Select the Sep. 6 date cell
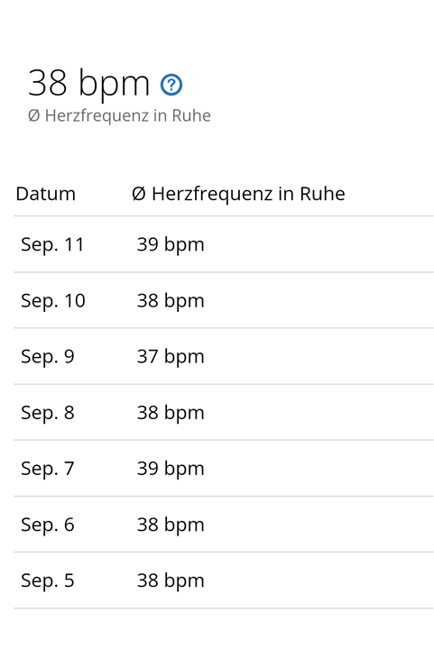The height and width of the screenshot is (649, 434). (x=48, y=525)
